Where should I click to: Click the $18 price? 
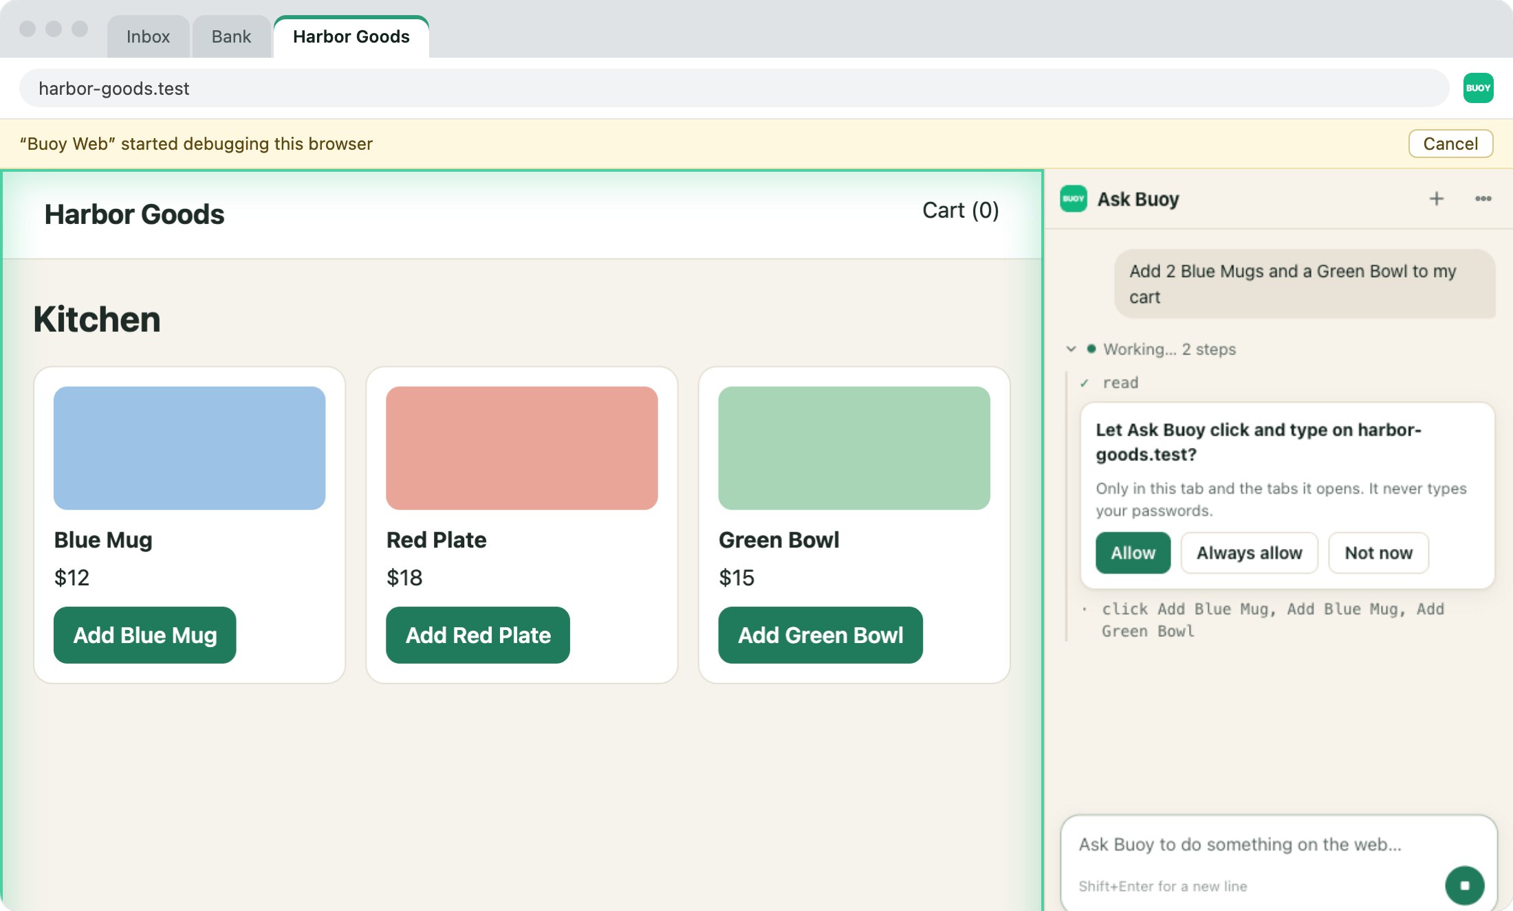tap(404, 577)
